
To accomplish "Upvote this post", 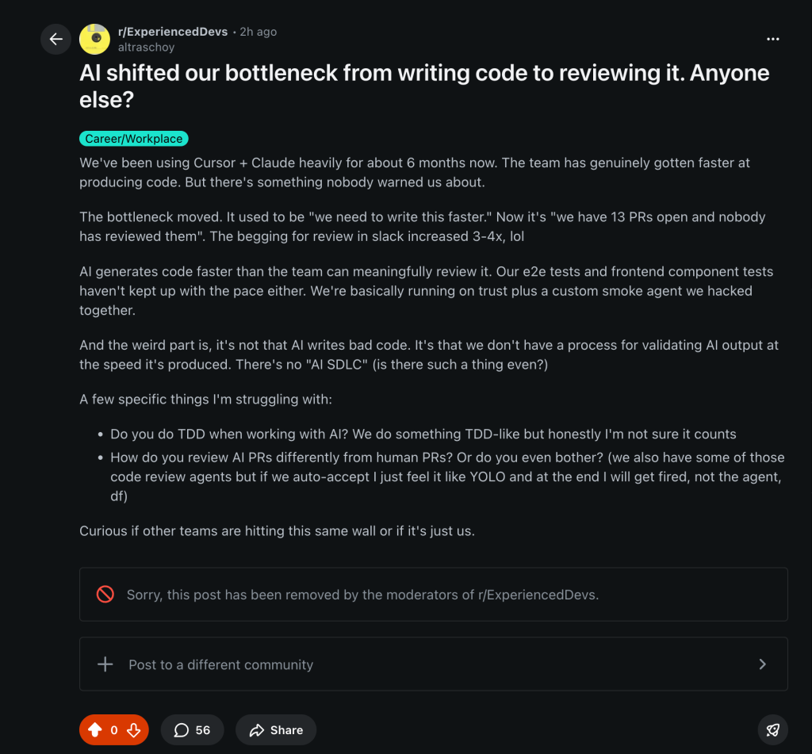I will click(95, 730).
